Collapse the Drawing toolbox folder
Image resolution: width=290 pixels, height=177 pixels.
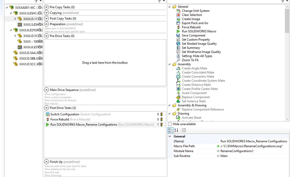point(169,114)
